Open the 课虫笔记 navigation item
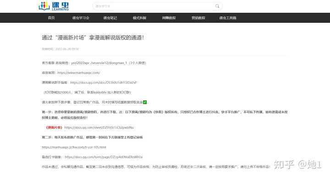Image resolution: width=330 pixels, height=178 pixels. 110,18
